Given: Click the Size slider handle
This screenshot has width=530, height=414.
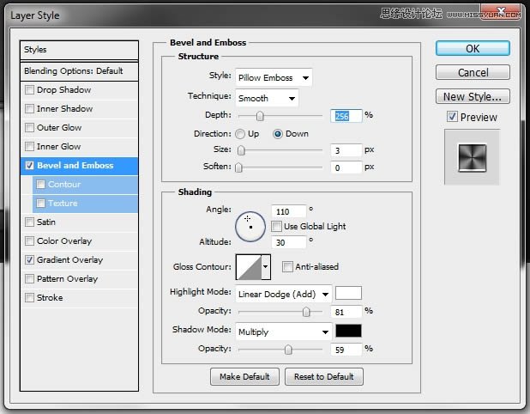Looking at the screenshot, I should tap(241, 150).
